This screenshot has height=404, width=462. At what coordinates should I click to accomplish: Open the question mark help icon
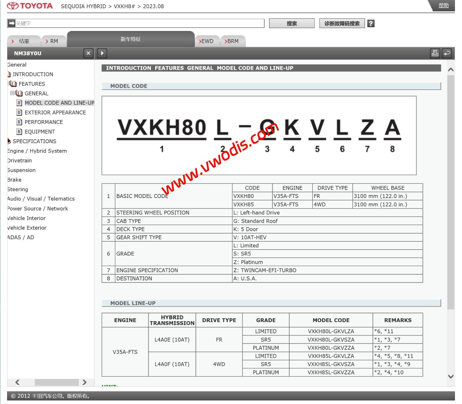coord(371,24)
